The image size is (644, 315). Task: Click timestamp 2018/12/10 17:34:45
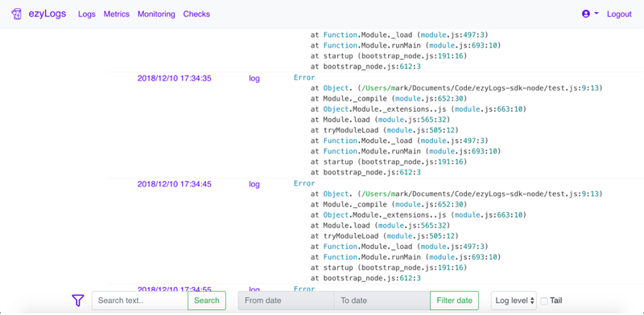click(174, 184)
